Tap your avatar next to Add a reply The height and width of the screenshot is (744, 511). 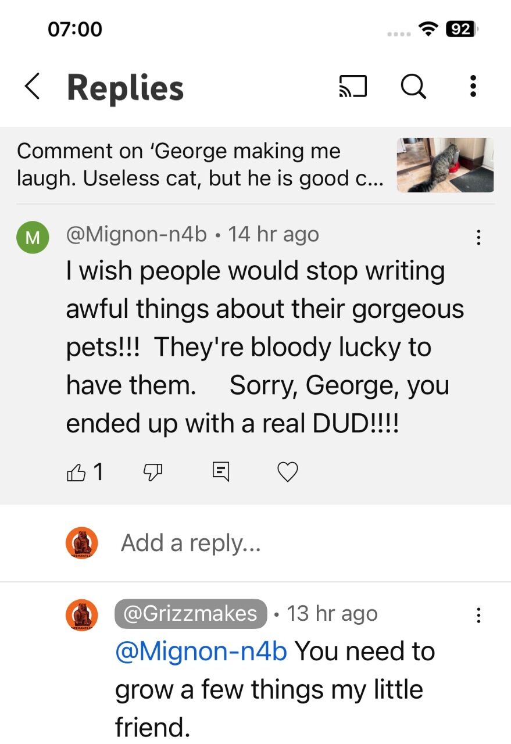point(82,543)
